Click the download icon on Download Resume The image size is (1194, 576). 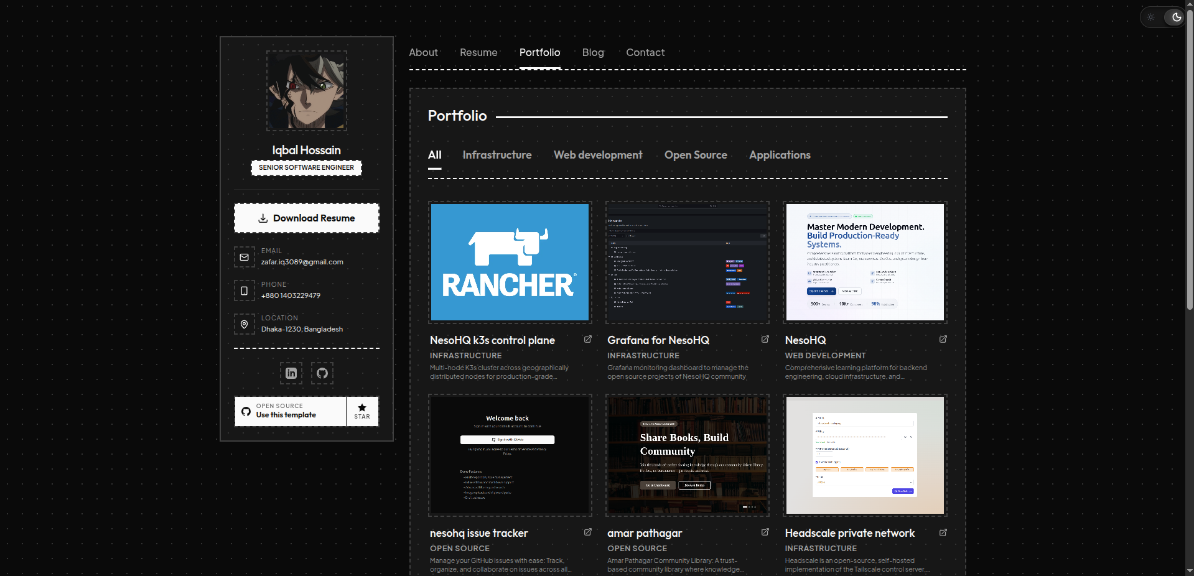[263, 218]
